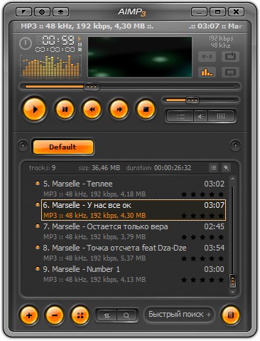This screenshot has height=341, width=260.
Task: Click the orange Play button
Action: click(x=35, y=110)
